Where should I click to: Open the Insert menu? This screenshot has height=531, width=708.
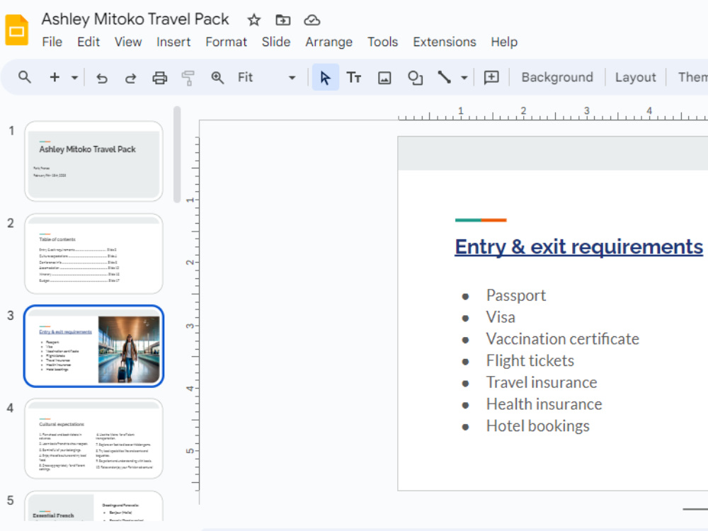(x=173, y=42)
